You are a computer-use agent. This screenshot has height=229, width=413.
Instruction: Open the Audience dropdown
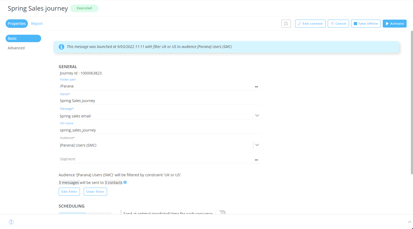point(257,145)
